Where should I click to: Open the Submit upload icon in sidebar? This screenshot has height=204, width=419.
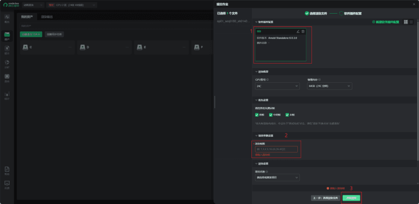(7, 48)
